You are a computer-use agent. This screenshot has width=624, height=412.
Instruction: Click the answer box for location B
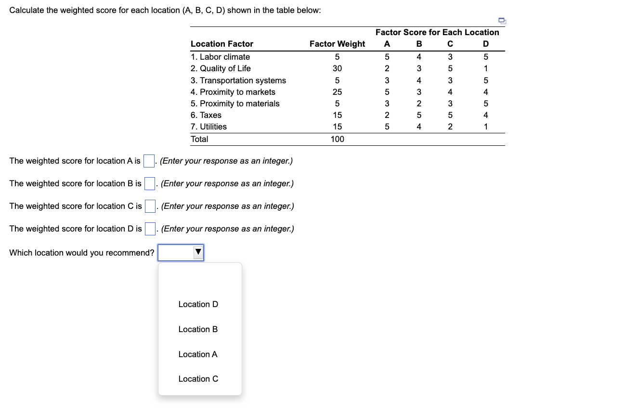150,183
